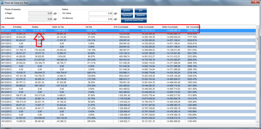Viewport: 261px width, 129px height.
Task: Open the Relatório report button
Action: pyautogui.click(x=141, y=15)
